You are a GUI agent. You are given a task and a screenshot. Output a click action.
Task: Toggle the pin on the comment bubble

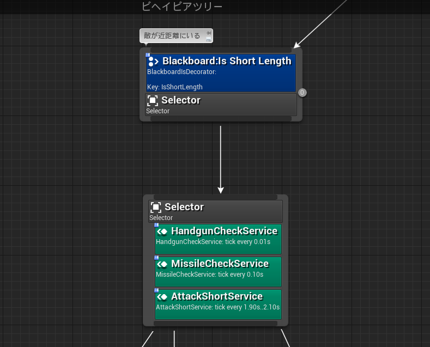pos(209,33)
